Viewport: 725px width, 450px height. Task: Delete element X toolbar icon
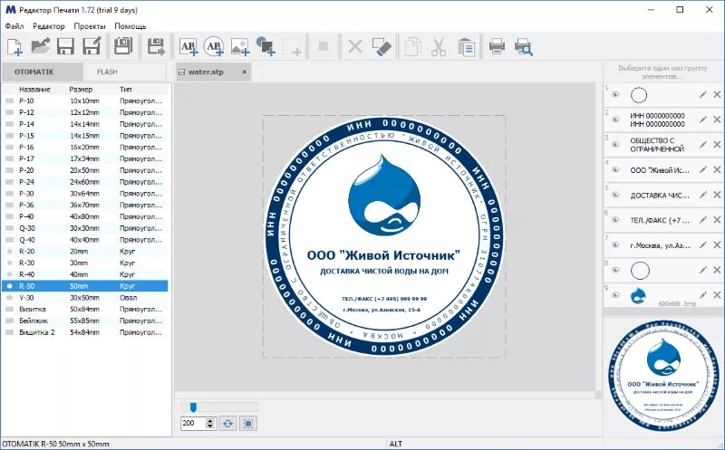(x=354, y=47)
